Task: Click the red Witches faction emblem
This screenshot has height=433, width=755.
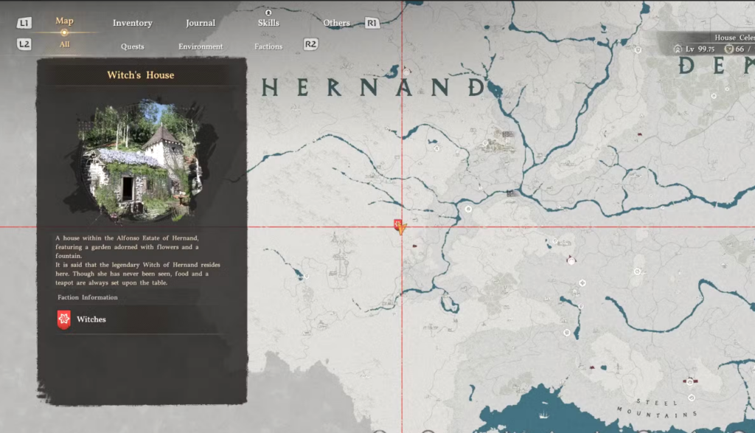Action: click(x=64, y=319)
